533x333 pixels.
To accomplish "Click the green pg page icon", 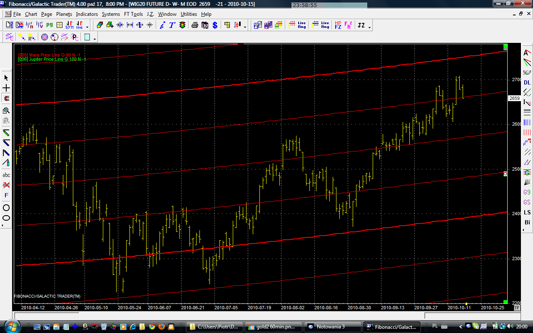I will (50, 25).
